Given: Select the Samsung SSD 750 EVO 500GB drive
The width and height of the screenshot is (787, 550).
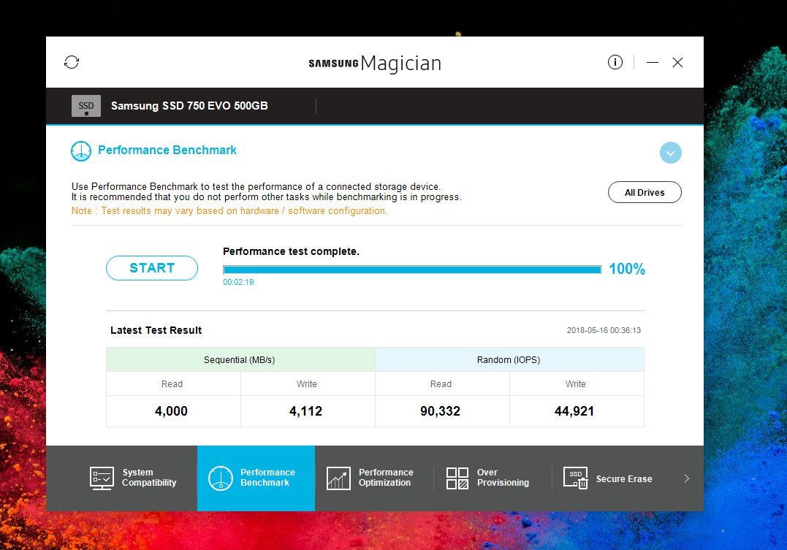Looking at the screenshot, I should [189, 106].
